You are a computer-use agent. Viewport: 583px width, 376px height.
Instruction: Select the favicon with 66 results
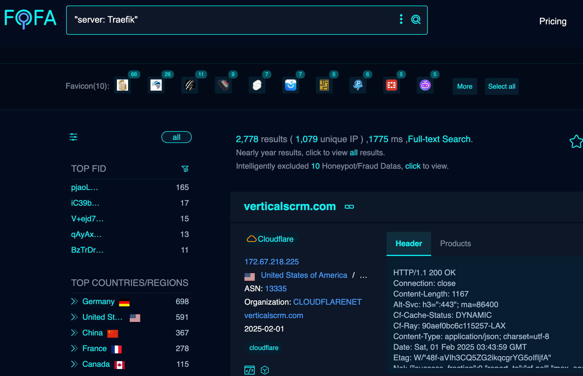[x=122, y=85]
